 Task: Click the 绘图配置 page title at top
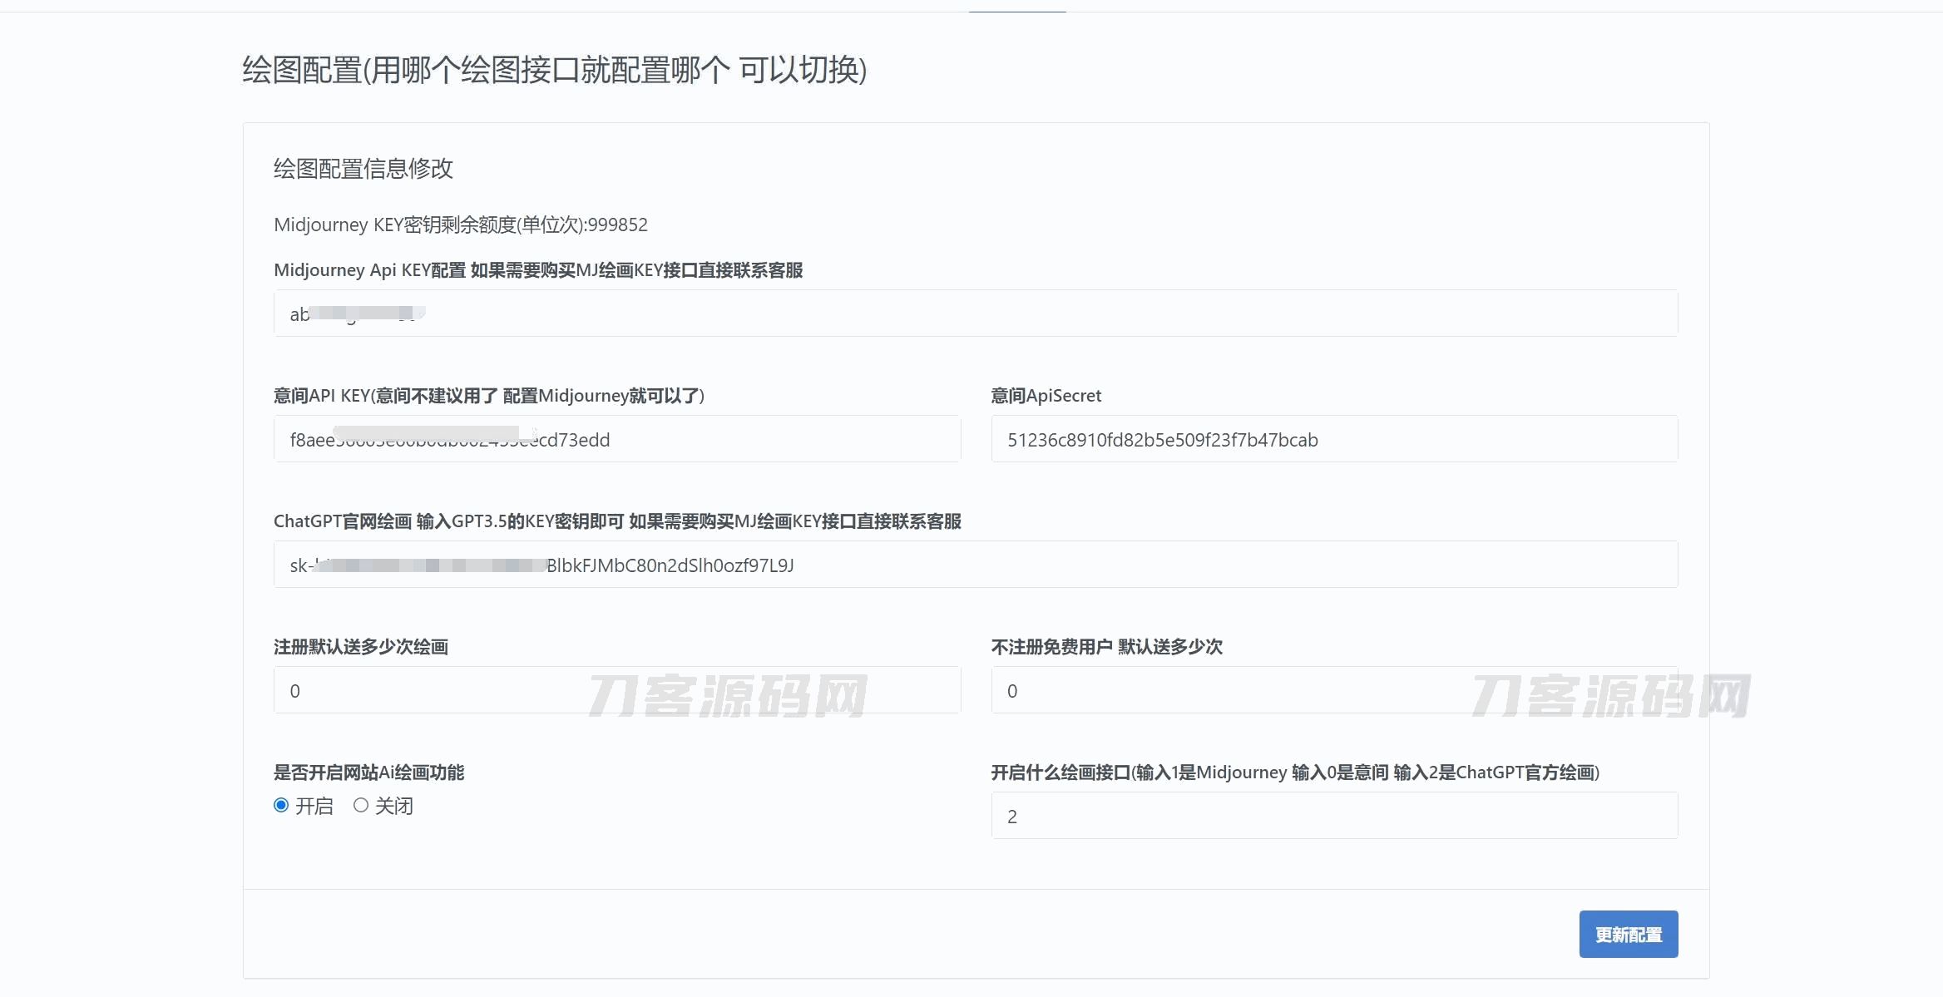point(554,70)
